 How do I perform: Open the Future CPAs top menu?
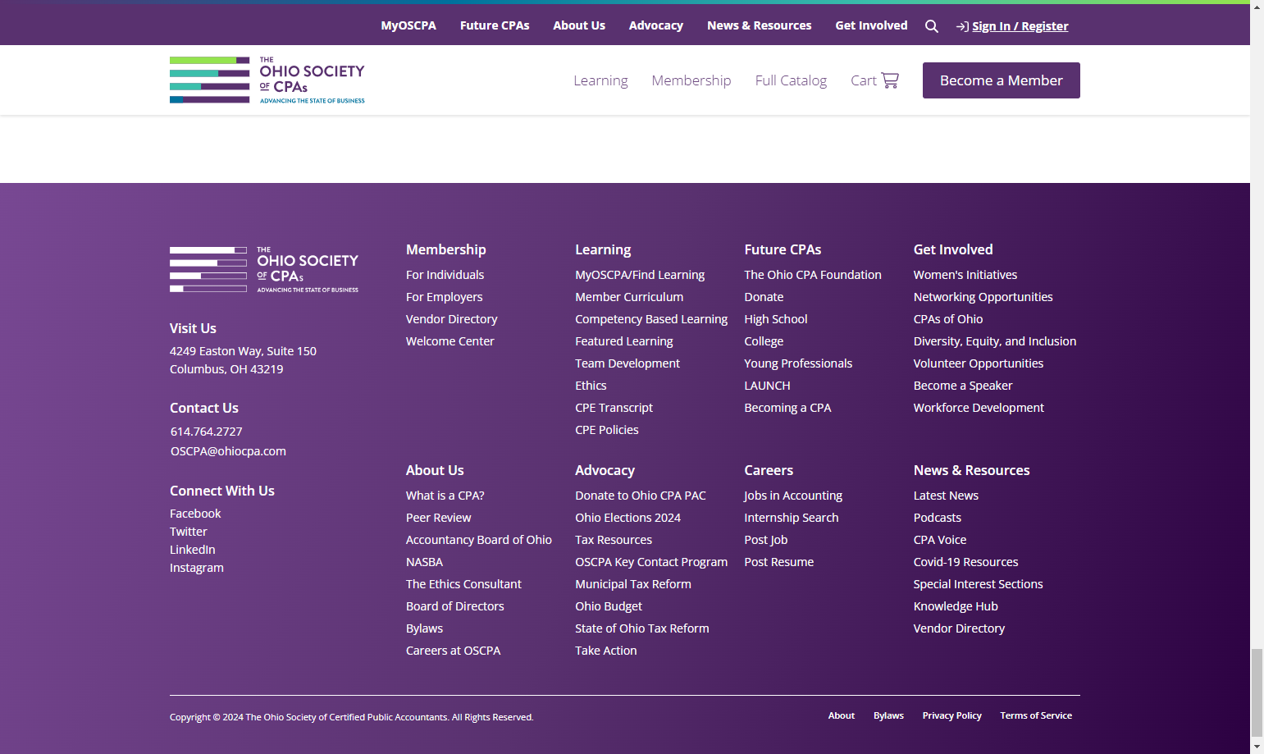495,25
